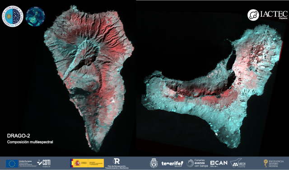The width and height of the screenshot is (289, 170).
Task: Click the Canarias avanza con Europa logo
Action: pos(197,163)
